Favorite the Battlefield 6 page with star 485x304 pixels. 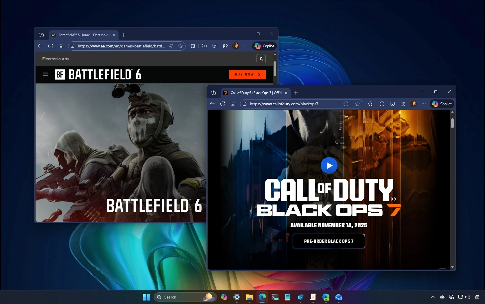(180, 46)
